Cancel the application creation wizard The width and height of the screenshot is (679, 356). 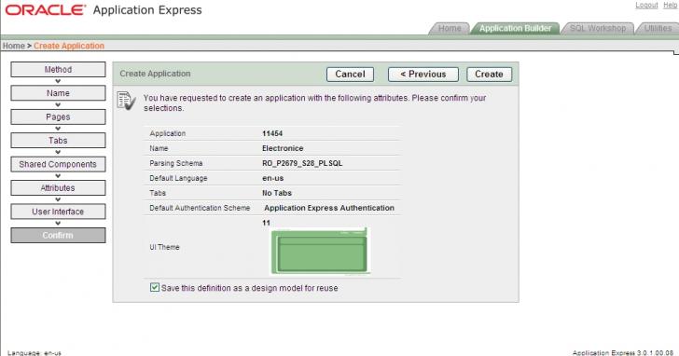pos(350,75)
